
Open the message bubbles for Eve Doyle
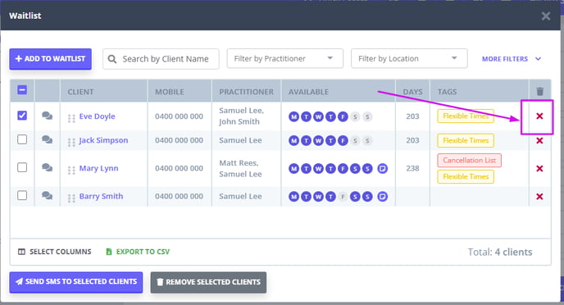coord(47,116)
